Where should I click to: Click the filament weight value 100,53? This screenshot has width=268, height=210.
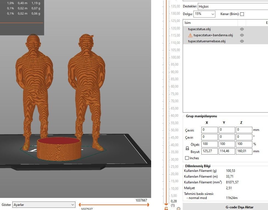(x=230, y=171)
